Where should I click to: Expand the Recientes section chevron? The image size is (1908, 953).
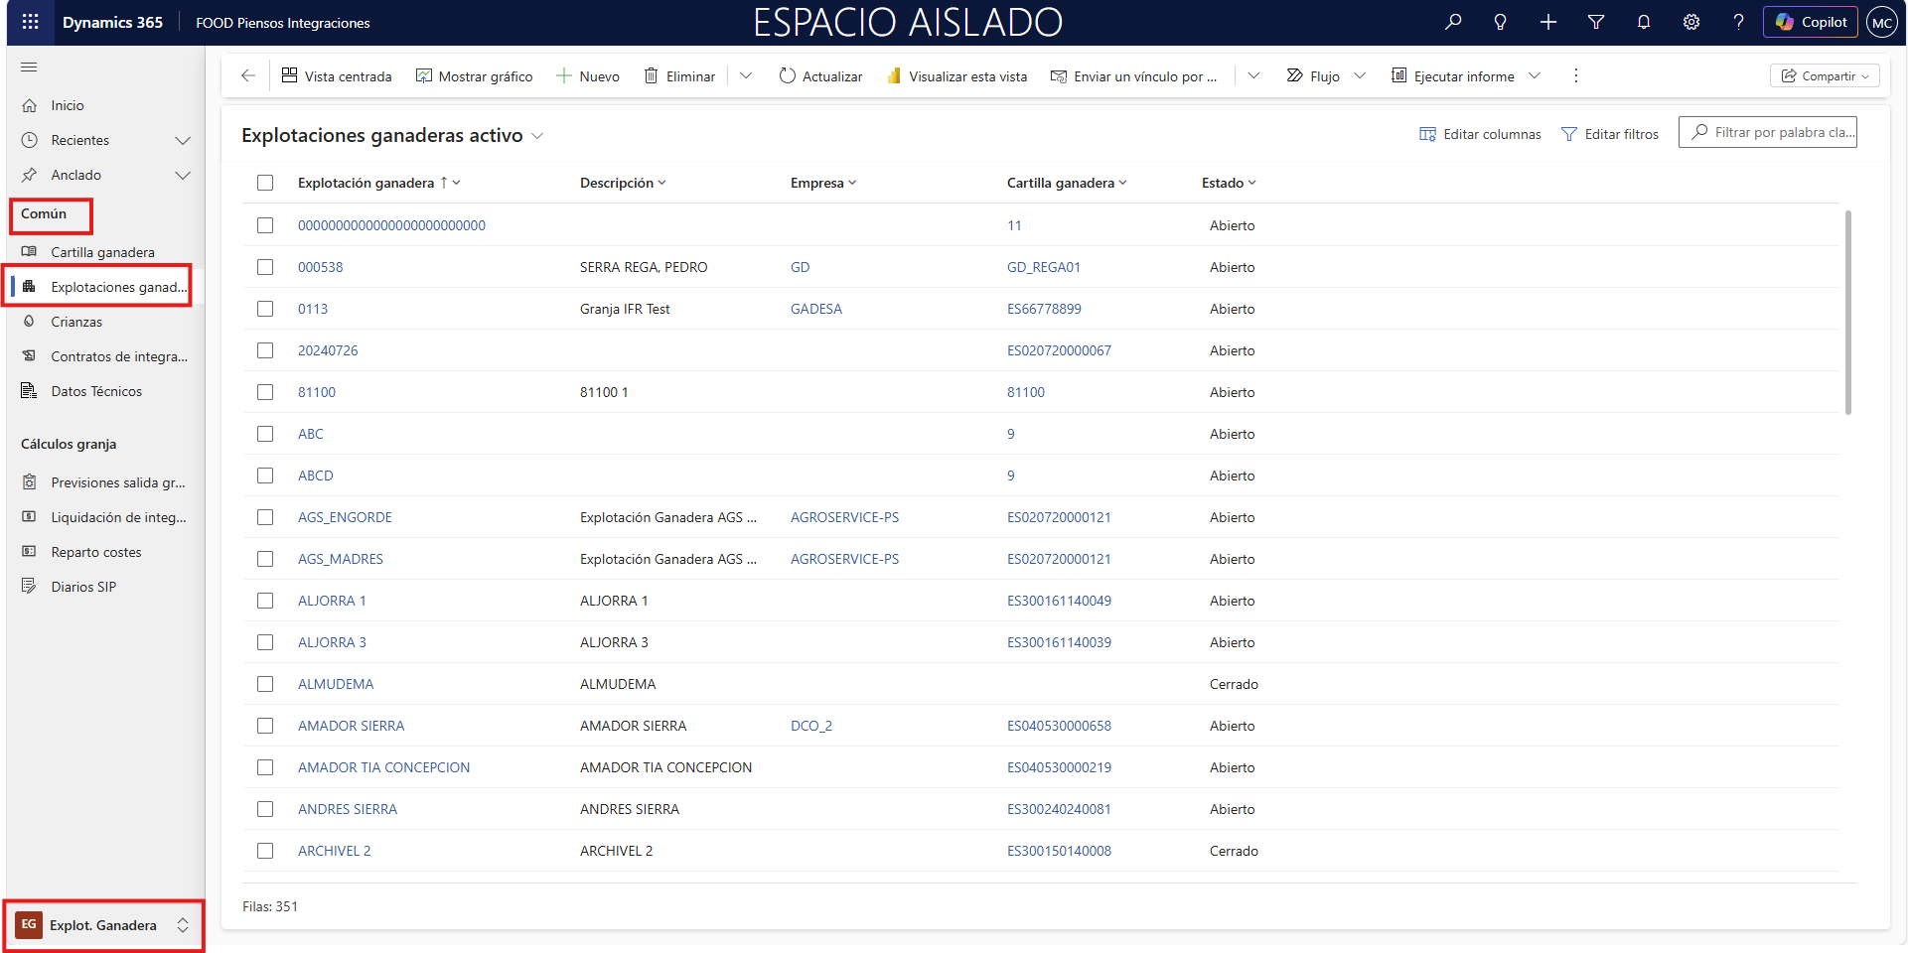183,141
